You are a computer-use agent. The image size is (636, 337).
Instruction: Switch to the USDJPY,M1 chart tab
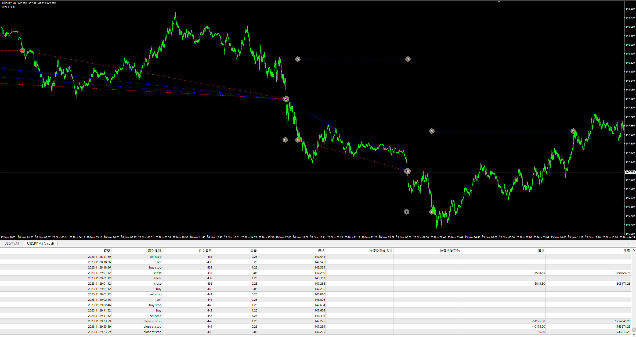coord(12,244)
